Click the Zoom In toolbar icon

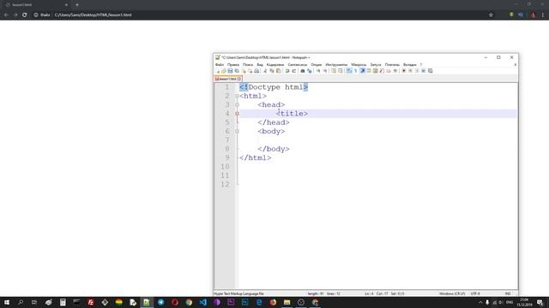[318, 71]
